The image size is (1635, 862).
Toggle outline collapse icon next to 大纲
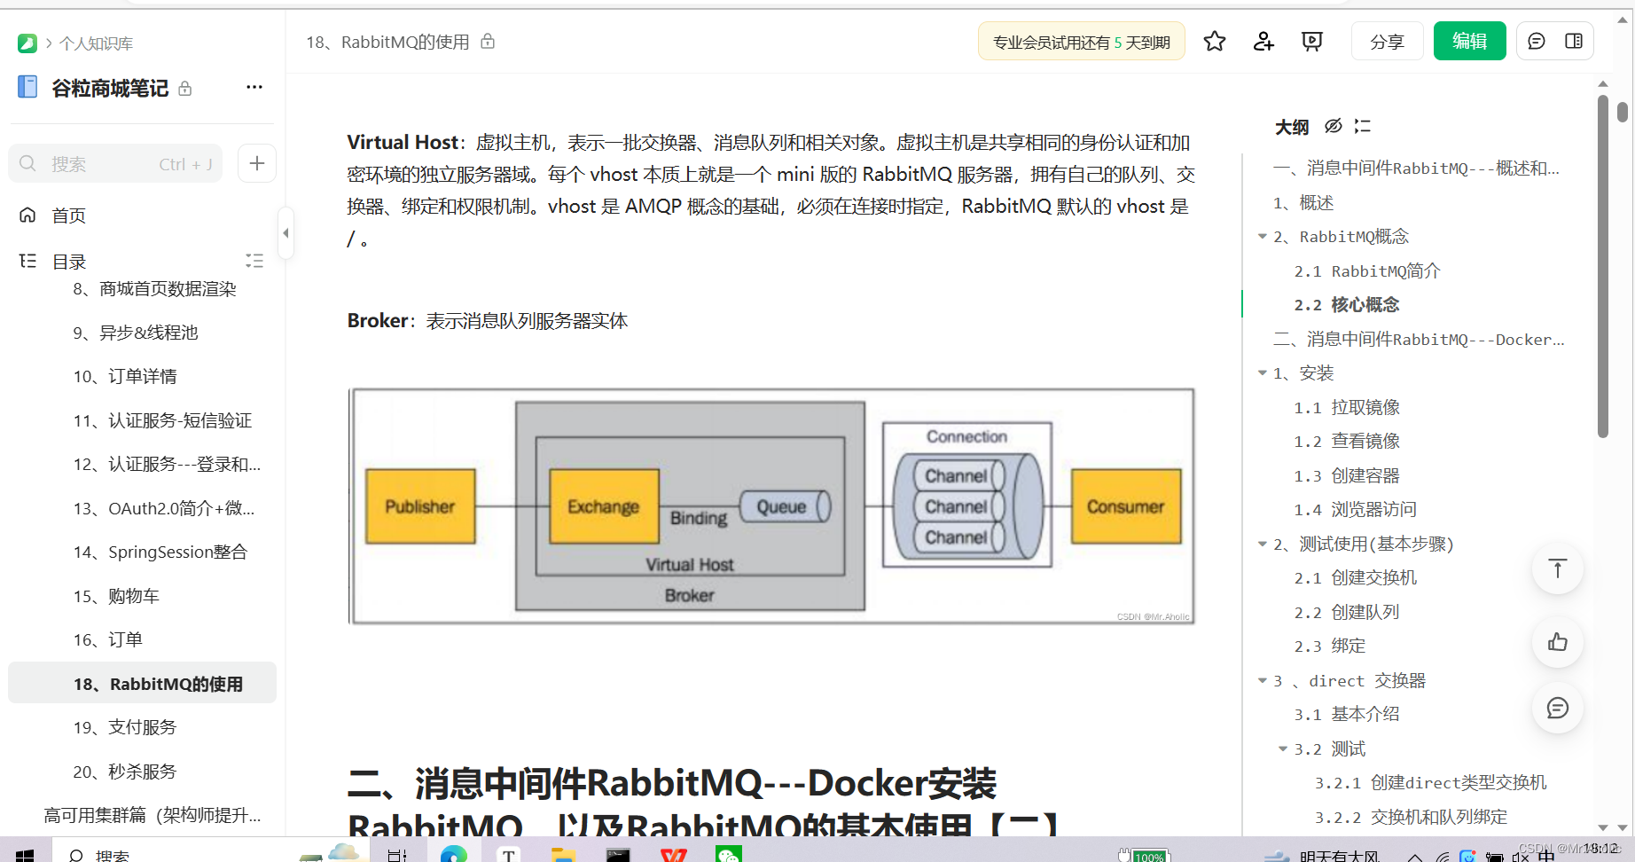click(1363, 126)
